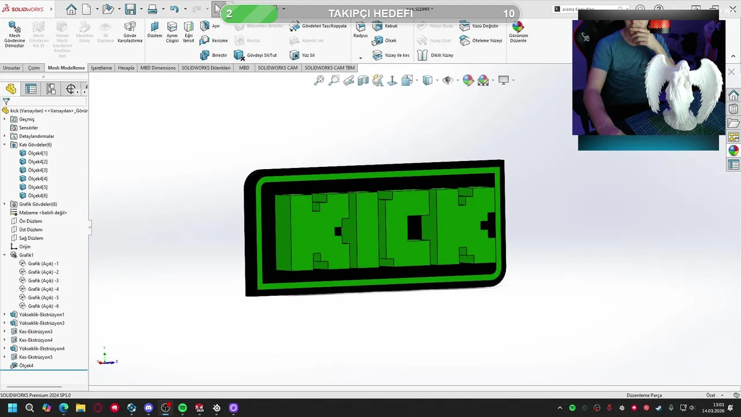Collapse the Katı Gövdeler(6) folder
Screen dimensions: 741x417
[5, 145]
